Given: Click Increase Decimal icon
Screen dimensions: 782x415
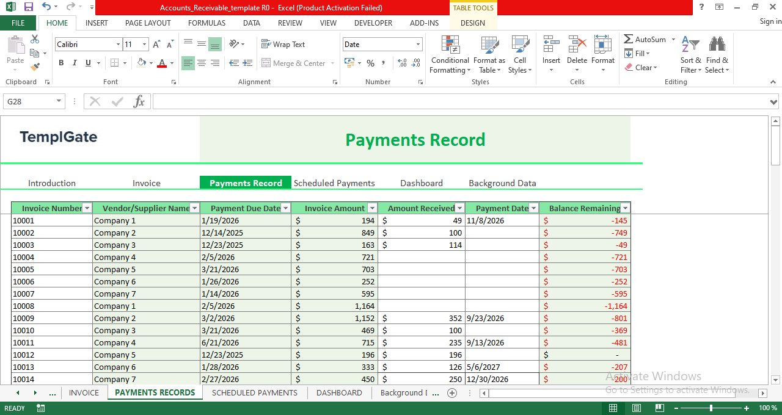Looking at the screenshot, I should (x=402, y=63).
